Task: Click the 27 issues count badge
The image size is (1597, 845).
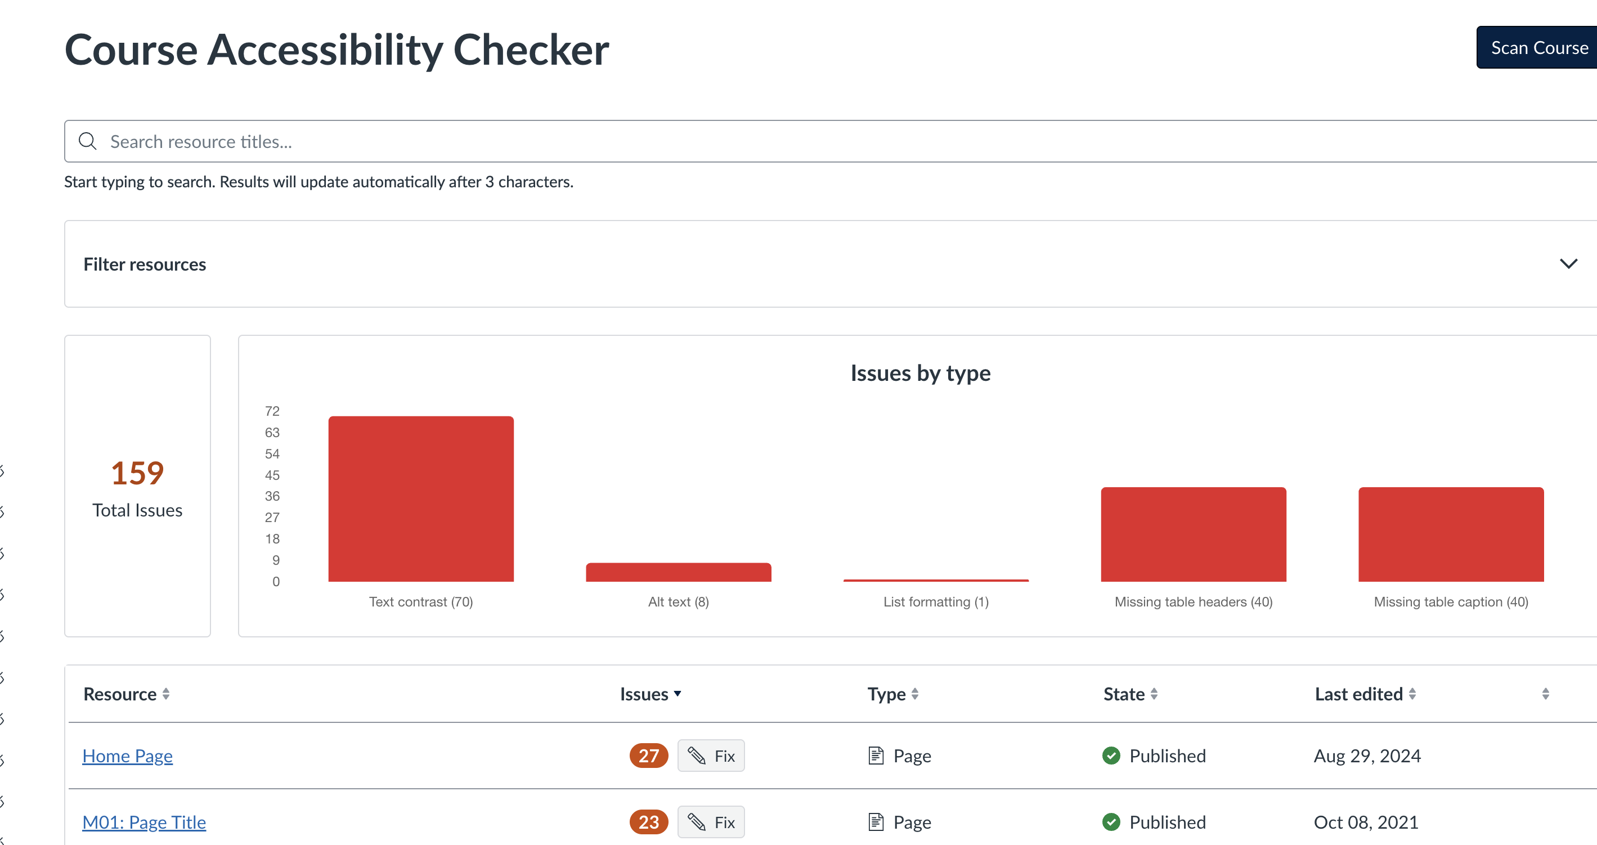Action: (648, 756)
